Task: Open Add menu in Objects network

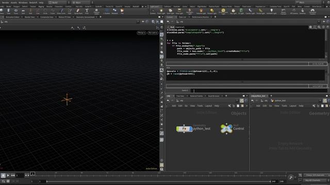Action: [174, 106]
